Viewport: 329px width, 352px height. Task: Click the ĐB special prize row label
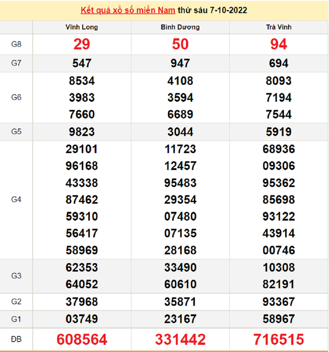[x=16, y=339]
